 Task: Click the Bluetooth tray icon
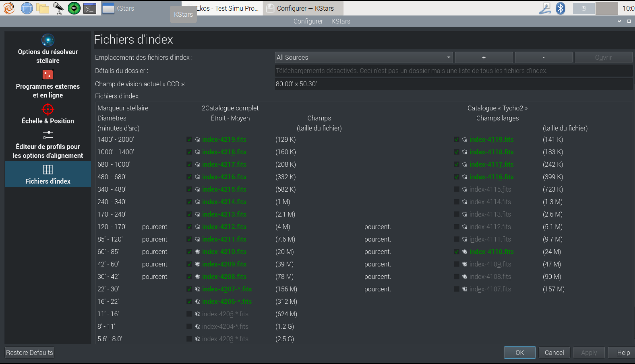point(560,8)
